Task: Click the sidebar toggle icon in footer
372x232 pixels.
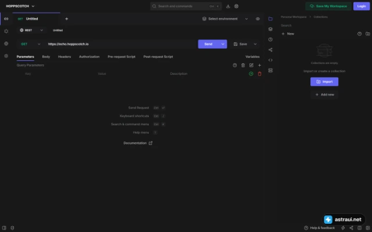Action: coord(4,228)
